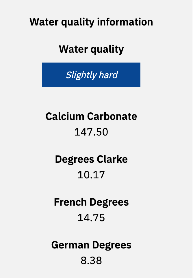Click the Slightly hard italic text

pos(92,75)
